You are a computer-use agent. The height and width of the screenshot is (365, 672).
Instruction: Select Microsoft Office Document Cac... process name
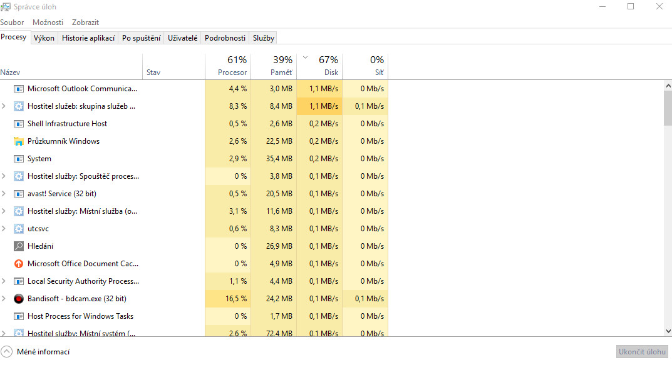[83, 264]
